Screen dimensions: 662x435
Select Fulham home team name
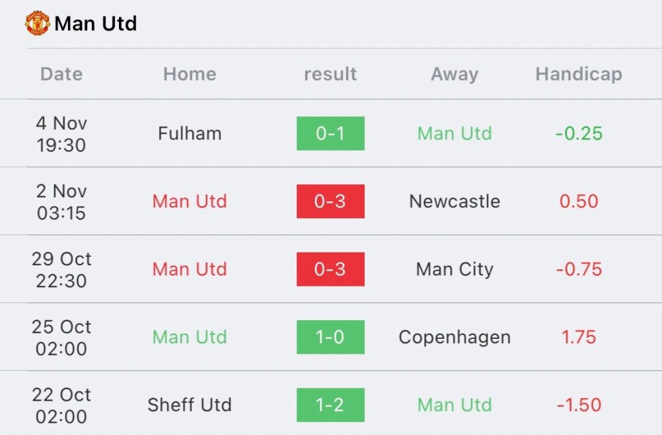tap(190, 134)
